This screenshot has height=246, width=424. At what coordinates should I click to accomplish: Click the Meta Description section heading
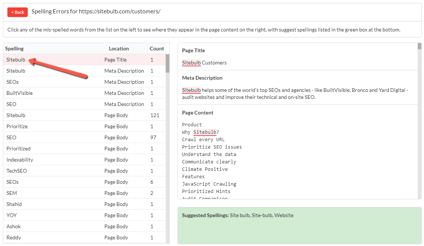pyautogui.click(x=202, y=78)
